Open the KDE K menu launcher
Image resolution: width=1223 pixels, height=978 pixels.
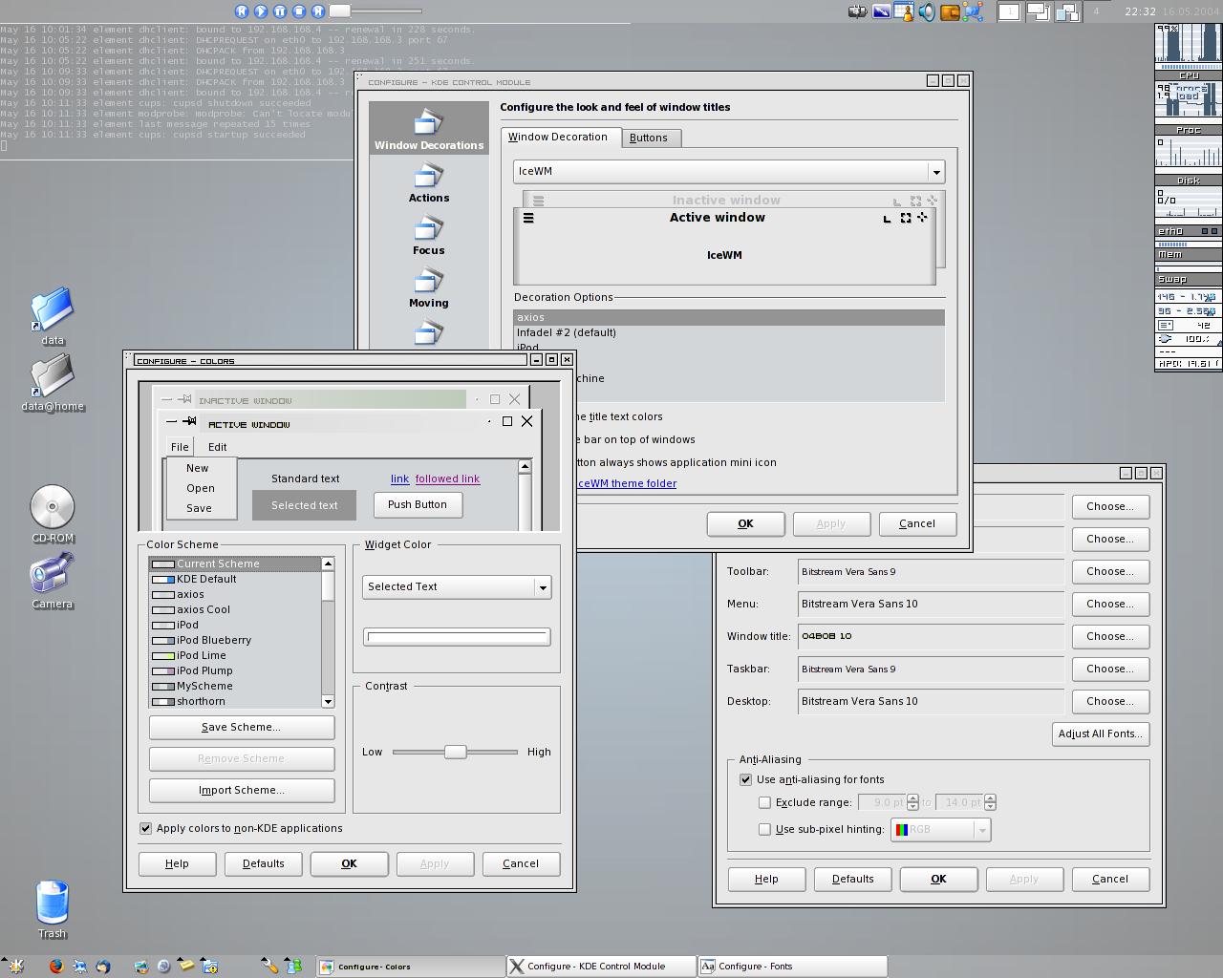[15, 967]
